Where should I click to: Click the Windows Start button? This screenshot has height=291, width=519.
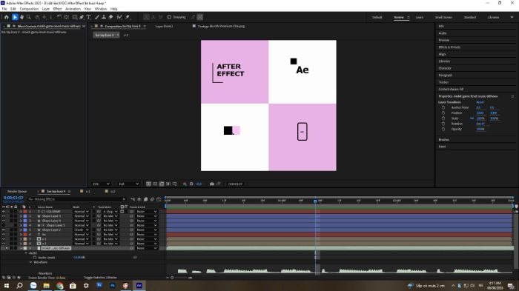pos(6,285)
